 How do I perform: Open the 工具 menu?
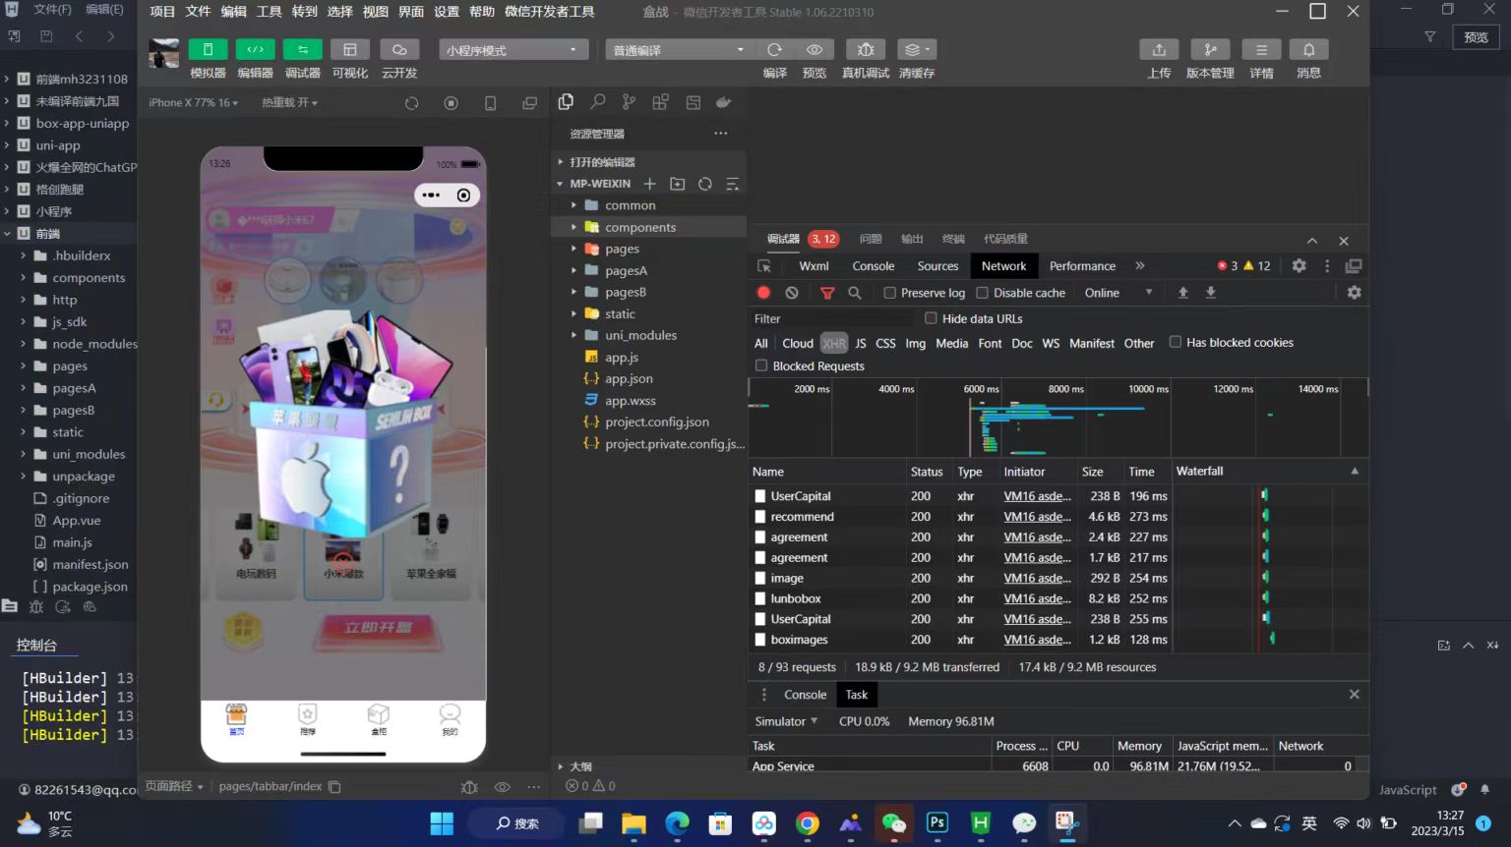pyautogui.click(x=269, y=12)
